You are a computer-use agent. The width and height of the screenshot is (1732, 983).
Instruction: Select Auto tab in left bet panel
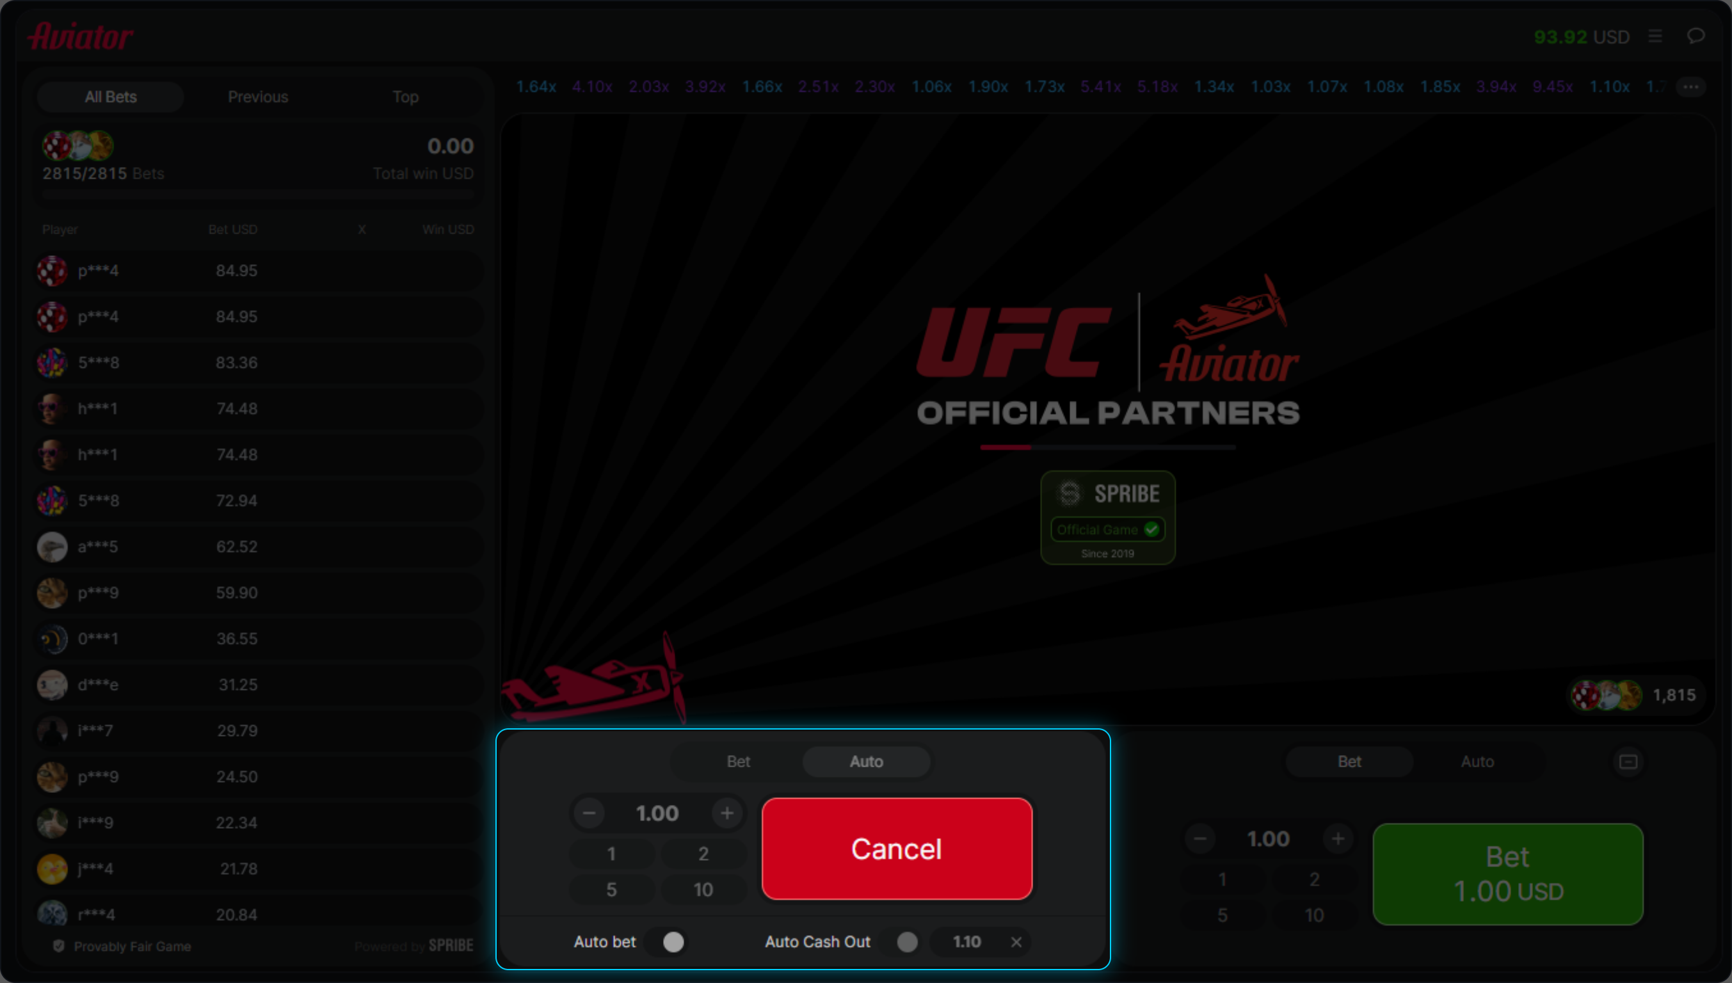coord(867,761)
